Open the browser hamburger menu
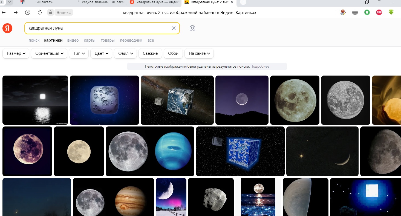401x216 pixels. click(x=379, y=2)
